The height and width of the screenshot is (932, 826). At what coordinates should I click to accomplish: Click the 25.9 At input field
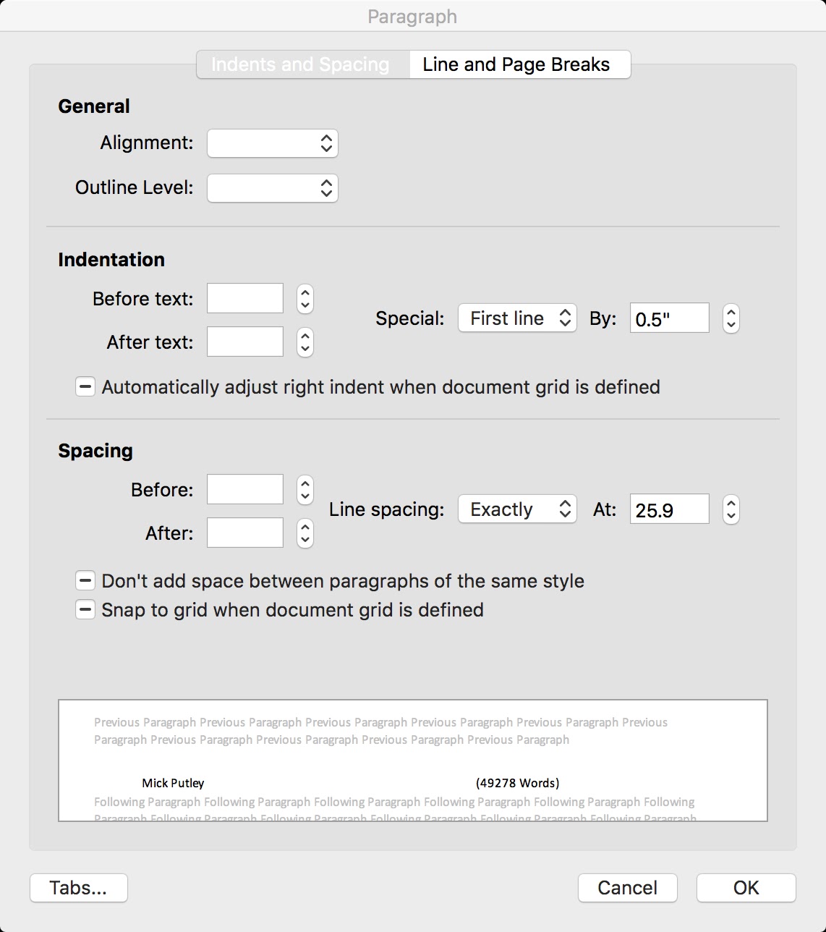click(x=668, y=509)
